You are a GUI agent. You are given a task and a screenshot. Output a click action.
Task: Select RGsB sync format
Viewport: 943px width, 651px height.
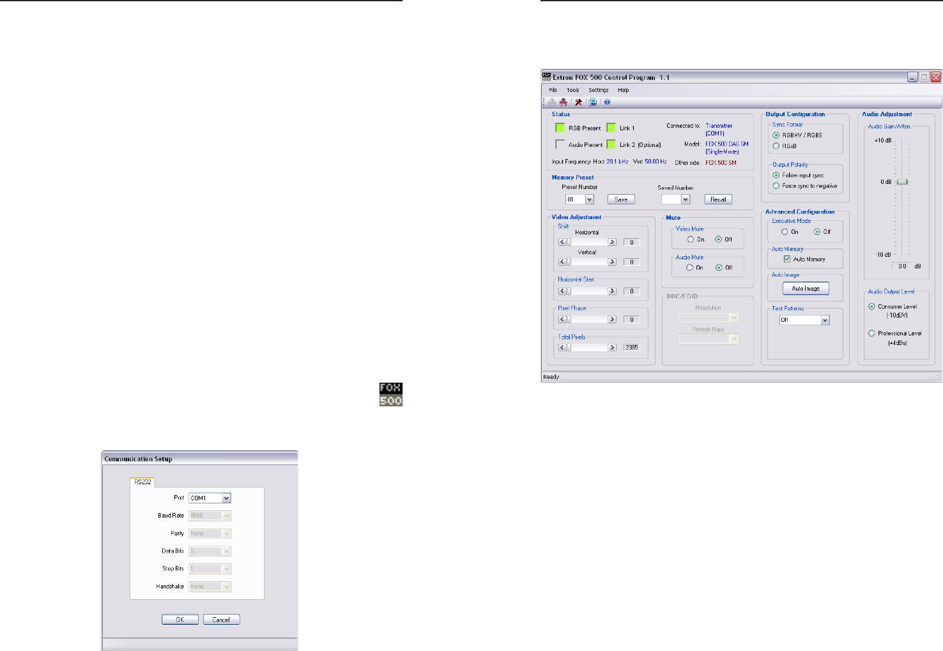776,146
